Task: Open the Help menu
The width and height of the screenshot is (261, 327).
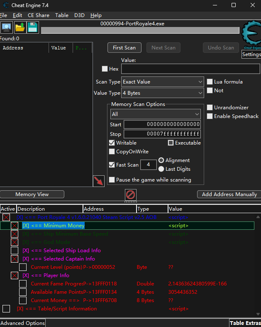Action: pos(96,15)
